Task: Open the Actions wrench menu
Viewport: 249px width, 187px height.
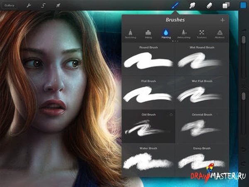Action: coord(29,5)
